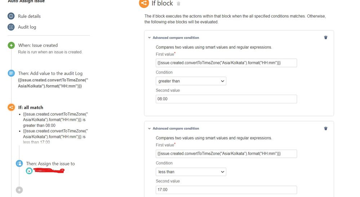Click the orange If all match icon
This screenshot has width=360, height=197.
[x=11, y=107]
